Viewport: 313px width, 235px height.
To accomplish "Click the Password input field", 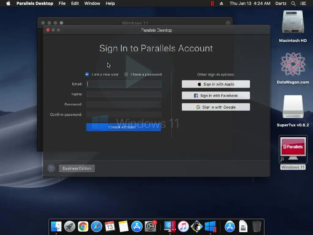I will tap(123, 104).
